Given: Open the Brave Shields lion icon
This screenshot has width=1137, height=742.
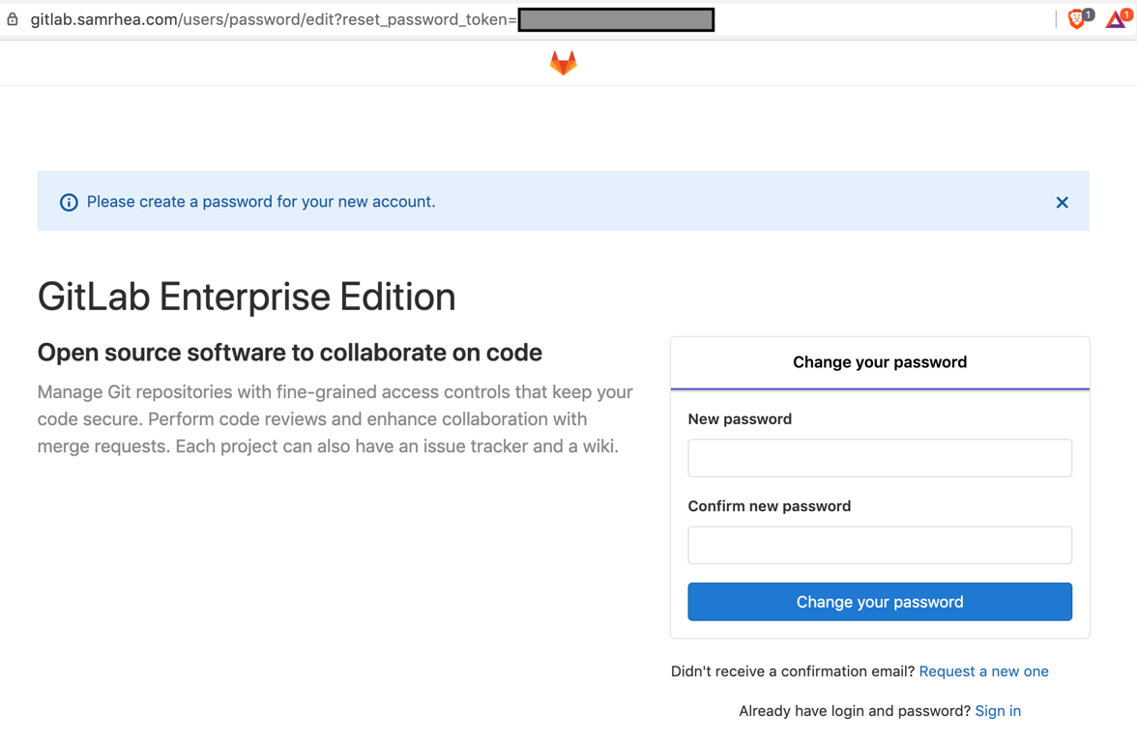Looking at the screenshot, I should click(1078, 19).
